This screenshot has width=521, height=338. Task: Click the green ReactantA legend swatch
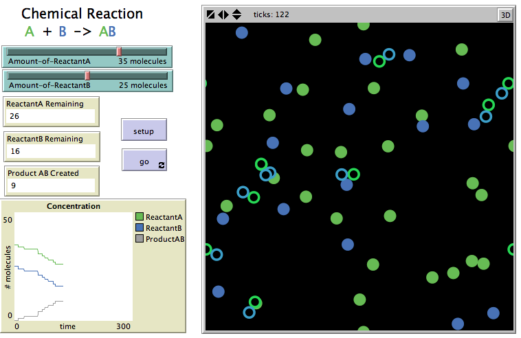140,217
